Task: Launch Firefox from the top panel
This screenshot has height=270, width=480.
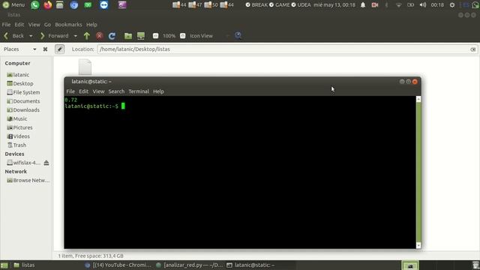Action: (x=48, y=5)
